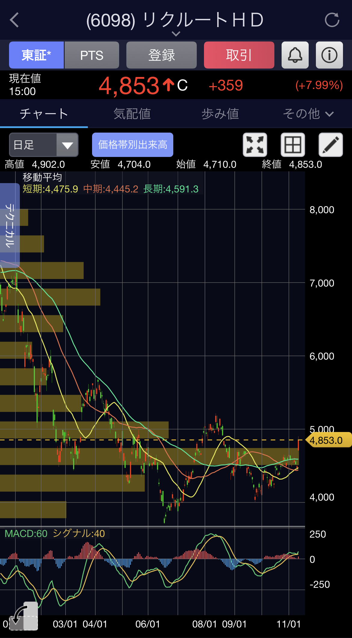
Task: Tap the 中期:4,445.2 moving average value
Action: [x=111, y=189]
